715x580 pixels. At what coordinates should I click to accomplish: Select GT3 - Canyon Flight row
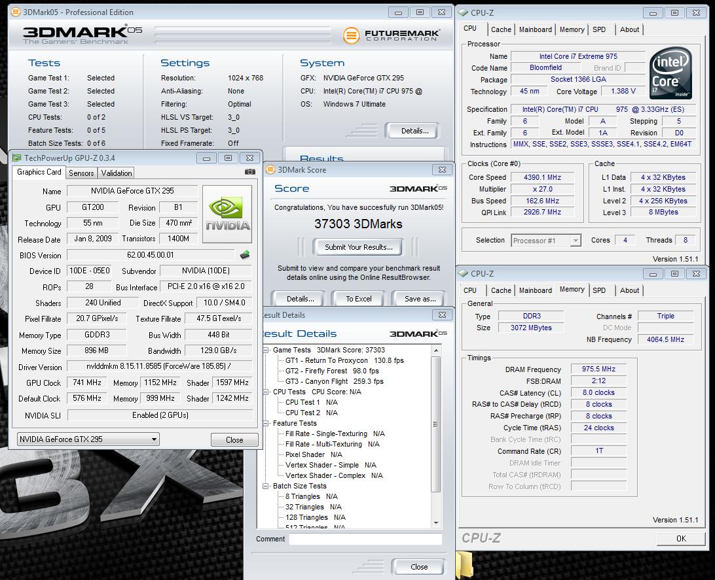(x=334, y=381)
